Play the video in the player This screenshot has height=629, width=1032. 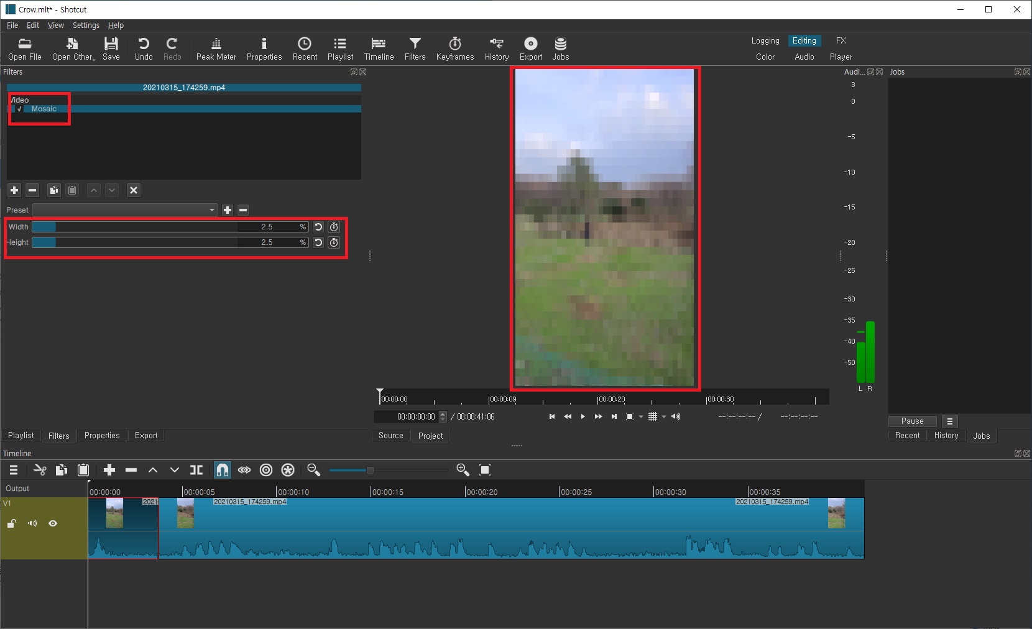click(x=583, y=416)
